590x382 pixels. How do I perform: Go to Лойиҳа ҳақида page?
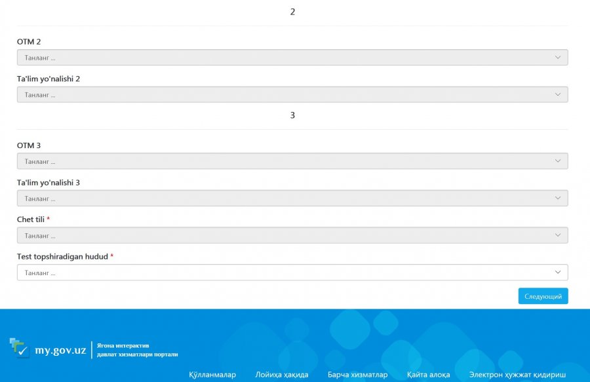pyautogui.click(x=281, y=375)
